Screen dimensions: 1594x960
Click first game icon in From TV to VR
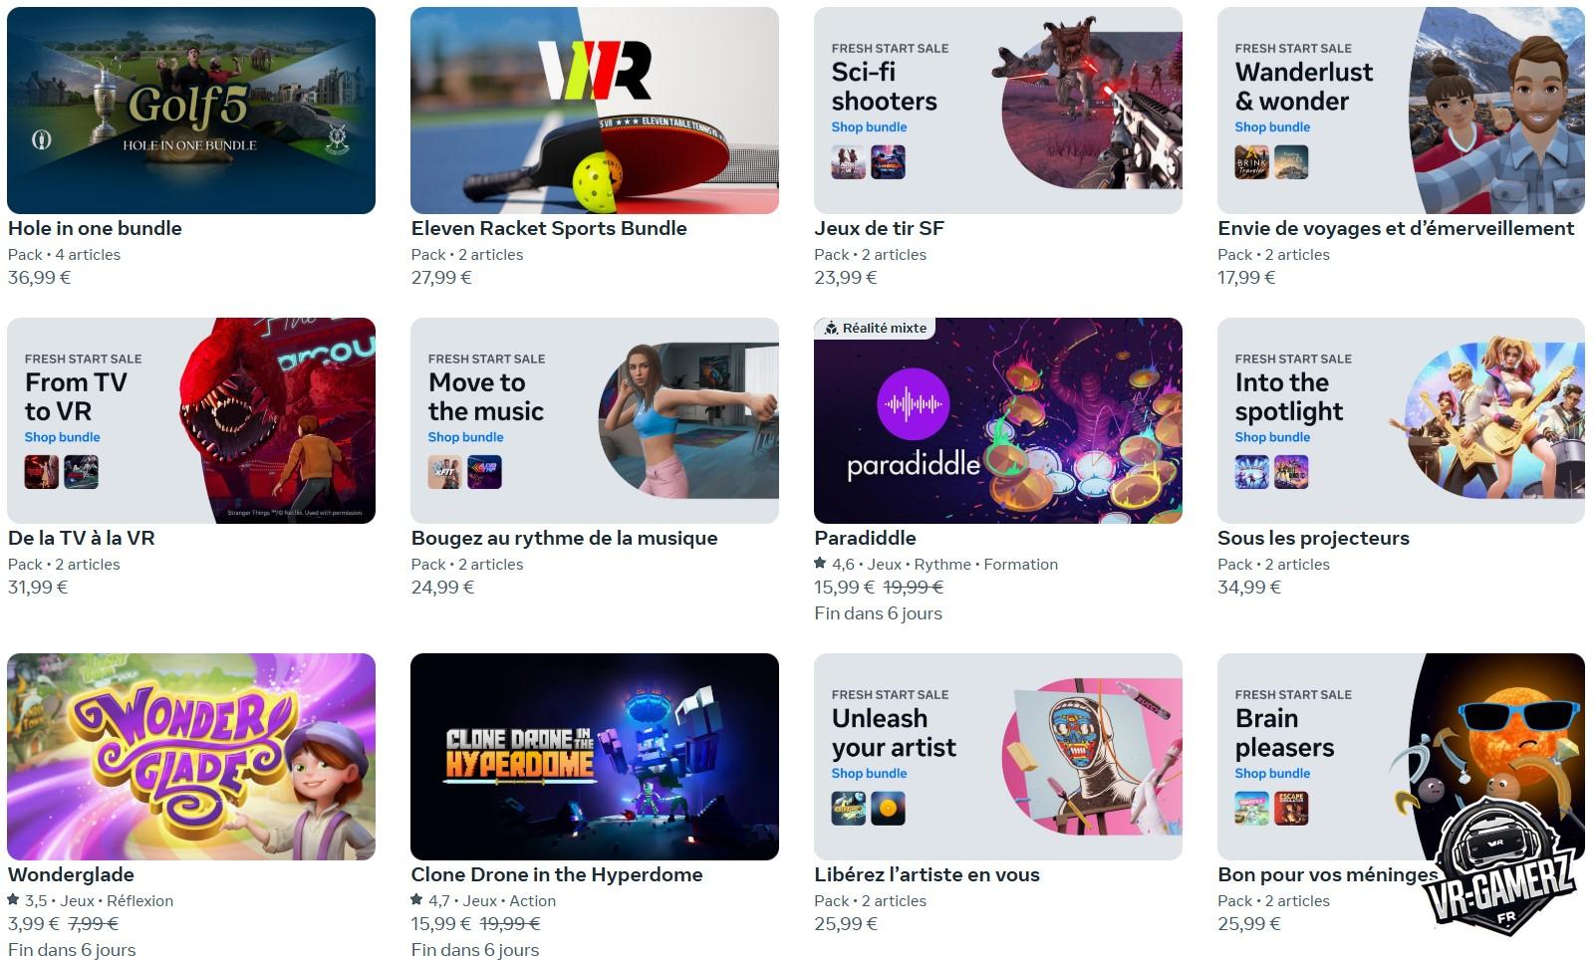[42, 472]
